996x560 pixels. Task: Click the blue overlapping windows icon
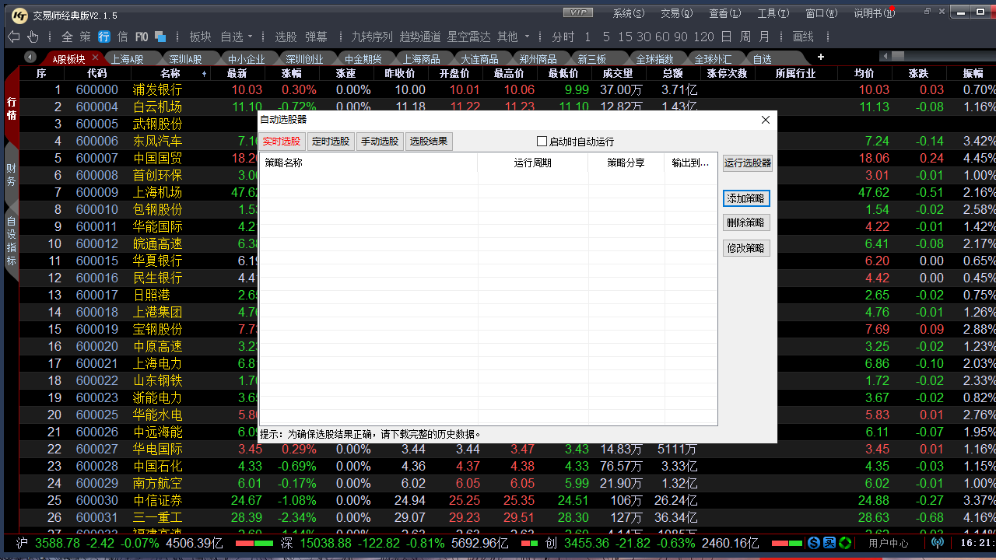pos(160,37)
